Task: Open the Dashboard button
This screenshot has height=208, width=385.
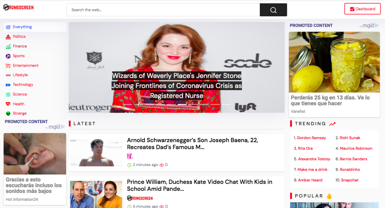Action: [362, 9]
